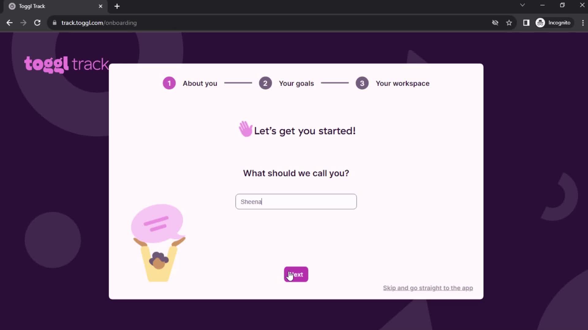Click the step 1 'About you' circle icon
Image resolution: width=588 pixels, height=330 pixels.
(169, 83)
